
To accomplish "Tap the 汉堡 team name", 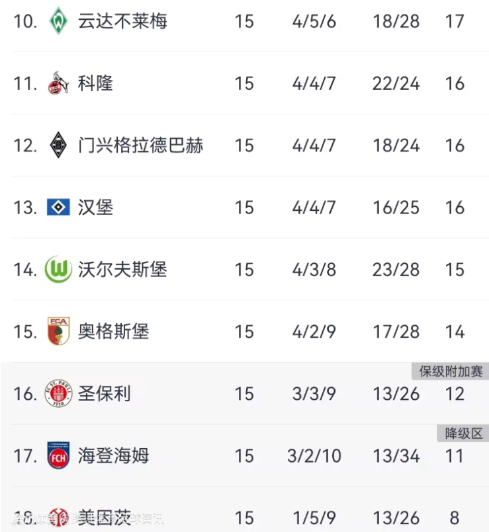I will (x=96, y=208).
